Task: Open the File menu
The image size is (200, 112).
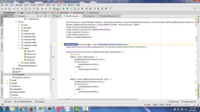Action: click(x=2, y=5)
